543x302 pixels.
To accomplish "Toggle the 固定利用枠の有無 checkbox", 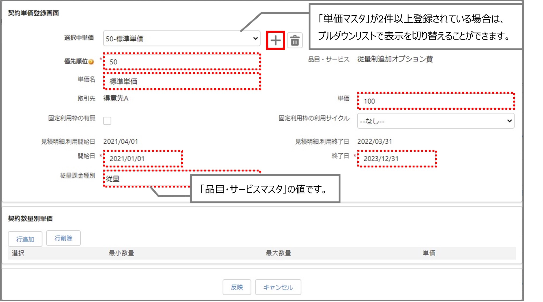I will coord(107,121).
